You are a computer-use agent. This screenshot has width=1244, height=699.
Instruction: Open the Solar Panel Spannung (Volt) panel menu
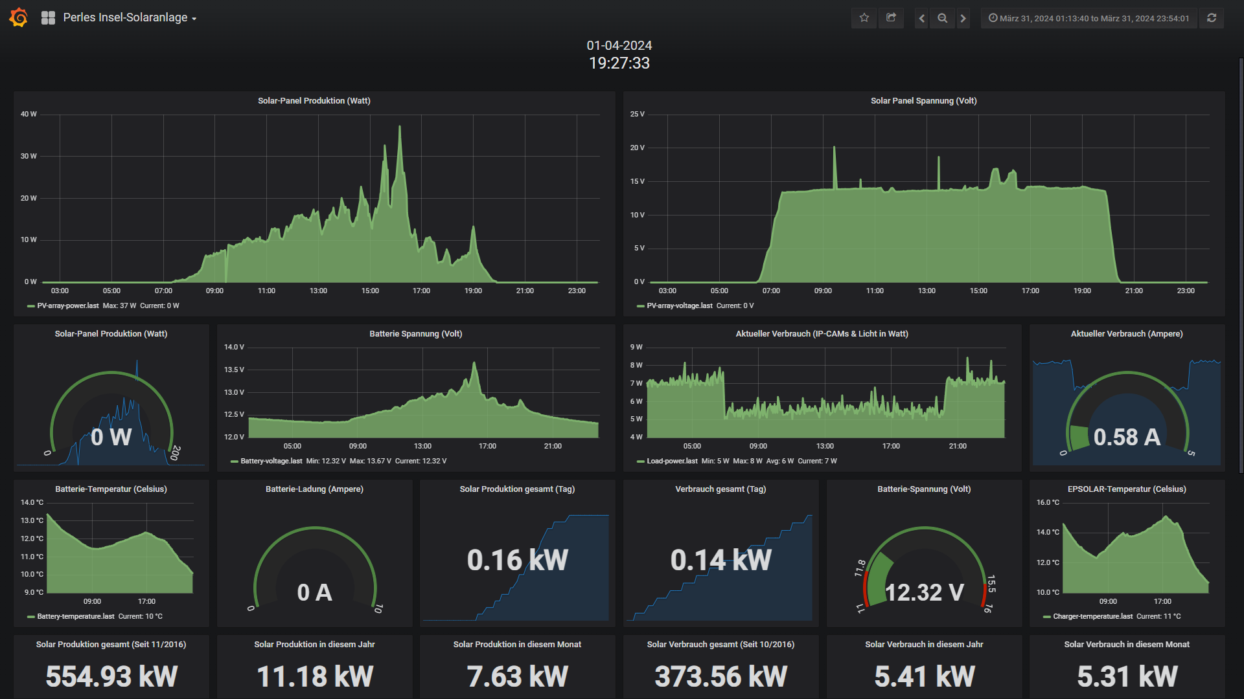923,101
